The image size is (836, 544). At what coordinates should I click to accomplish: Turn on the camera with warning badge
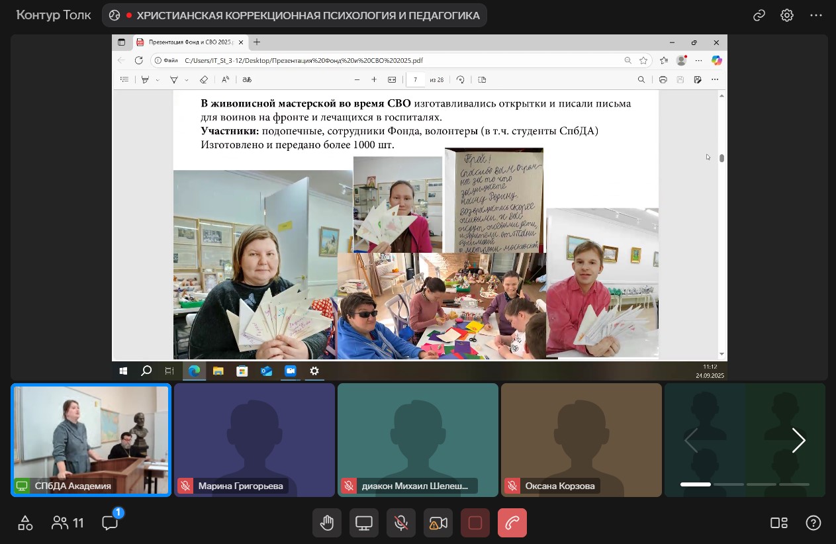[438, 523]
